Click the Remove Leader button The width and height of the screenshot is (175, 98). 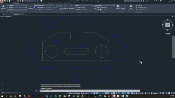pos(82,10)
